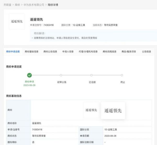The image size is (157, 145).
Task: Click 天眼查 breadcrumb link
Action: pyautogui.click(x=8, y=5)
